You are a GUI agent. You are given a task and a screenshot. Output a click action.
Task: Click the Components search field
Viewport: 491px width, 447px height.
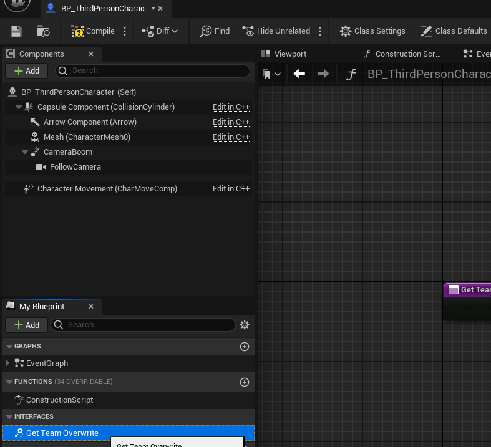(153, 70)
